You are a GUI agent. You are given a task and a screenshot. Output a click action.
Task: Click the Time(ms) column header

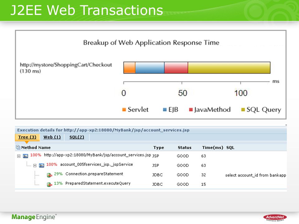click(212, 147)
